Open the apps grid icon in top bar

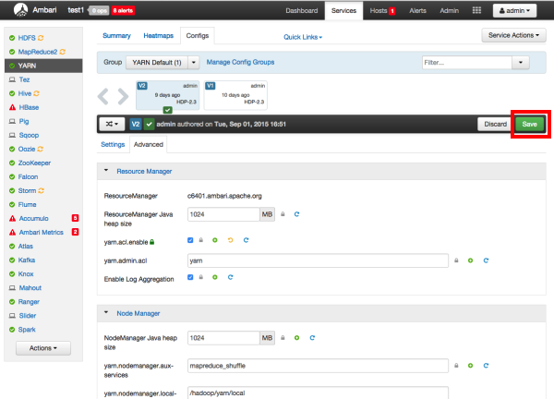(476, 10)
